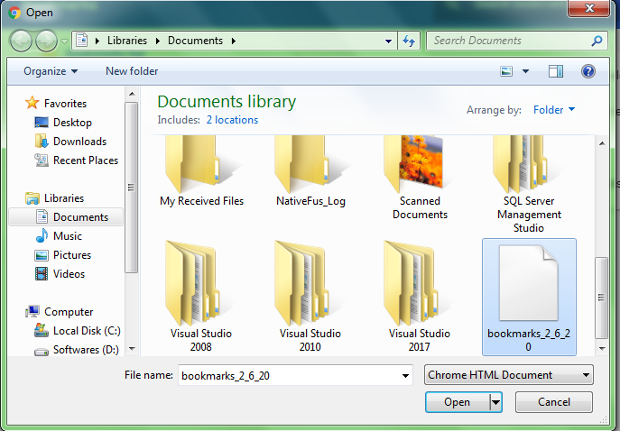Click Documents in the address path
Viewport: 620px width, 431px height.
[x=195, y=41]
